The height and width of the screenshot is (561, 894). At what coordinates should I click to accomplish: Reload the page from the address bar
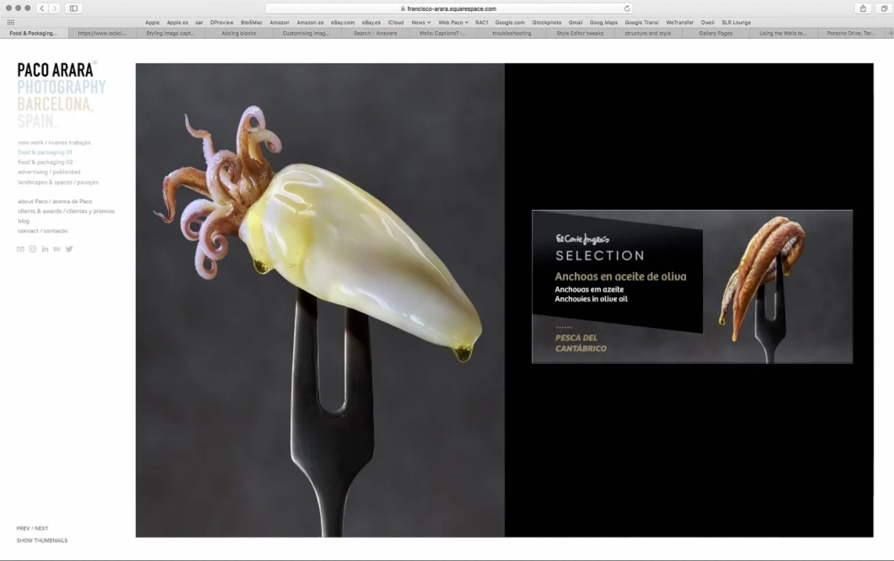[627, 9]
